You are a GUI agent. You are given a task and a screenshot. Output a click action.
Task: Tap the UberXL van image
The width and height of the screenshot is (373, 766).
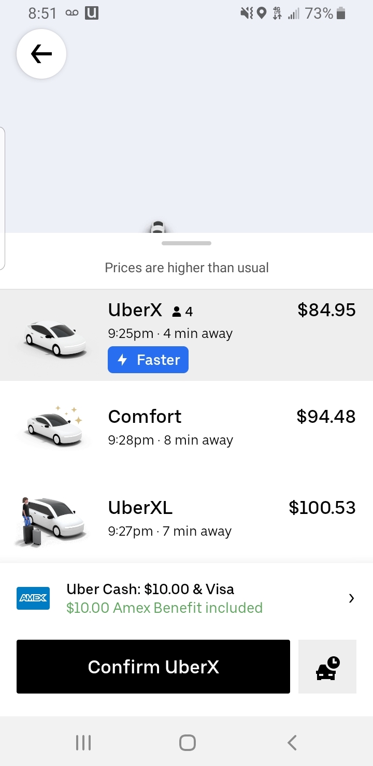(x=52, y=520)
